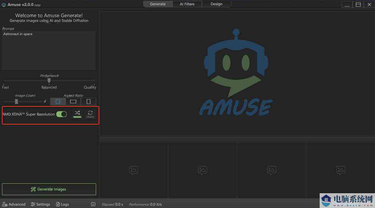375x208 pixels.
Task: Click the Amuse app icon in title bar
Action: pyautogui.click(x=4, y=5)
